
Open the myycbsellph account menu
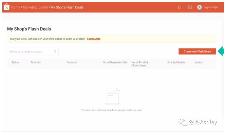pyautogui.click(x=211, y=7)
